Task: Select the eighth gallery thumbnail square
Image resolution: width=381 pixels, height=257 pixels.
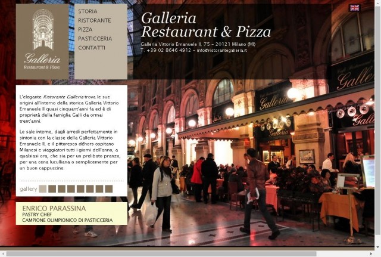Action: pyautogui.click(x=109, y=189)
